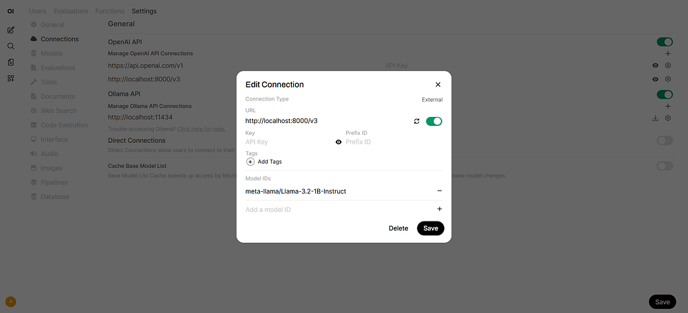Screen dimensions: 688x313
Task: Select General in settings sidebar
Action: (x=47, y=25)
